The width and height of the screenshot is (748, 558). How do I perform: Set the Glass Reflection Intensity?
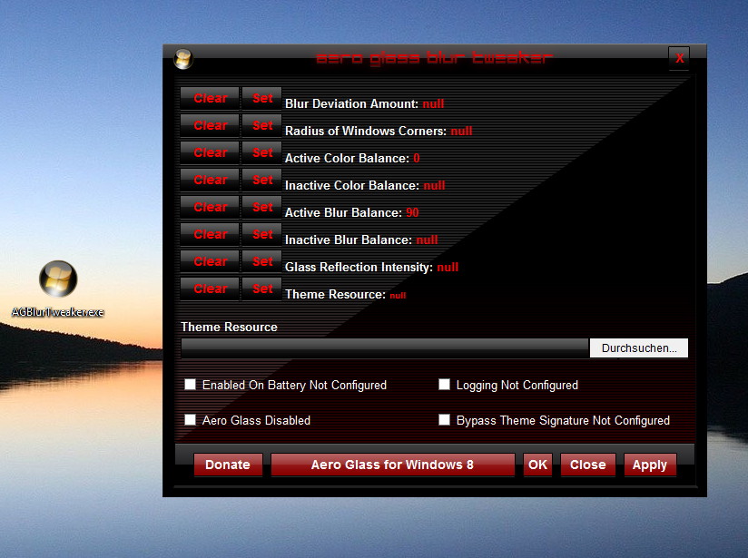point(262,261)
